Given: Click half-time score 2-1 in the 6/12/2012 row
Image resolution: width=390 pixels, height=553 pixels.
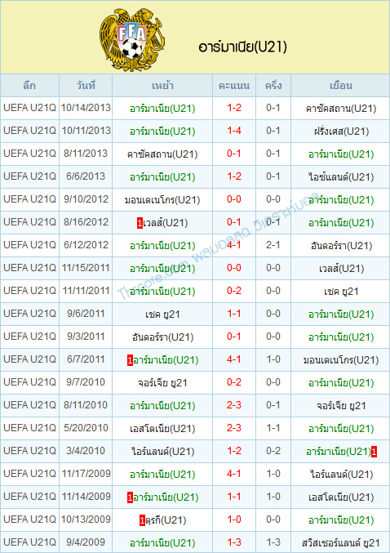Looking at the screenshot, I should [273, 245].
